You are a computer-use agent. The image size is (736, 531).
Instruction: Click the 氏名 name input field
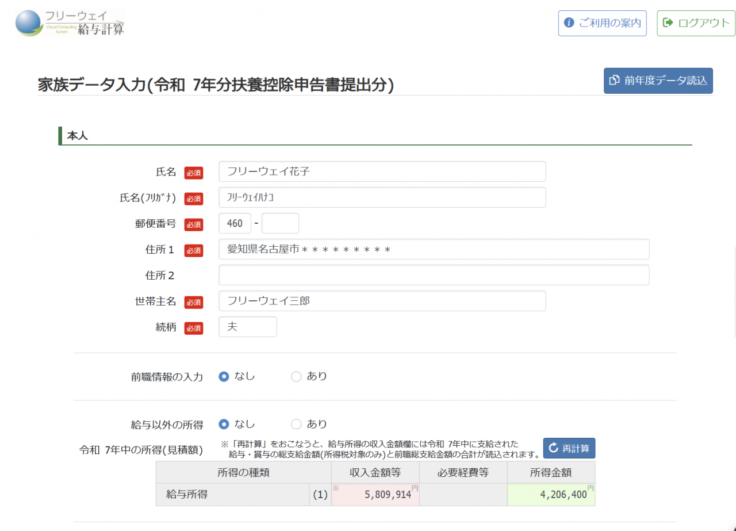tap(382, 171)
